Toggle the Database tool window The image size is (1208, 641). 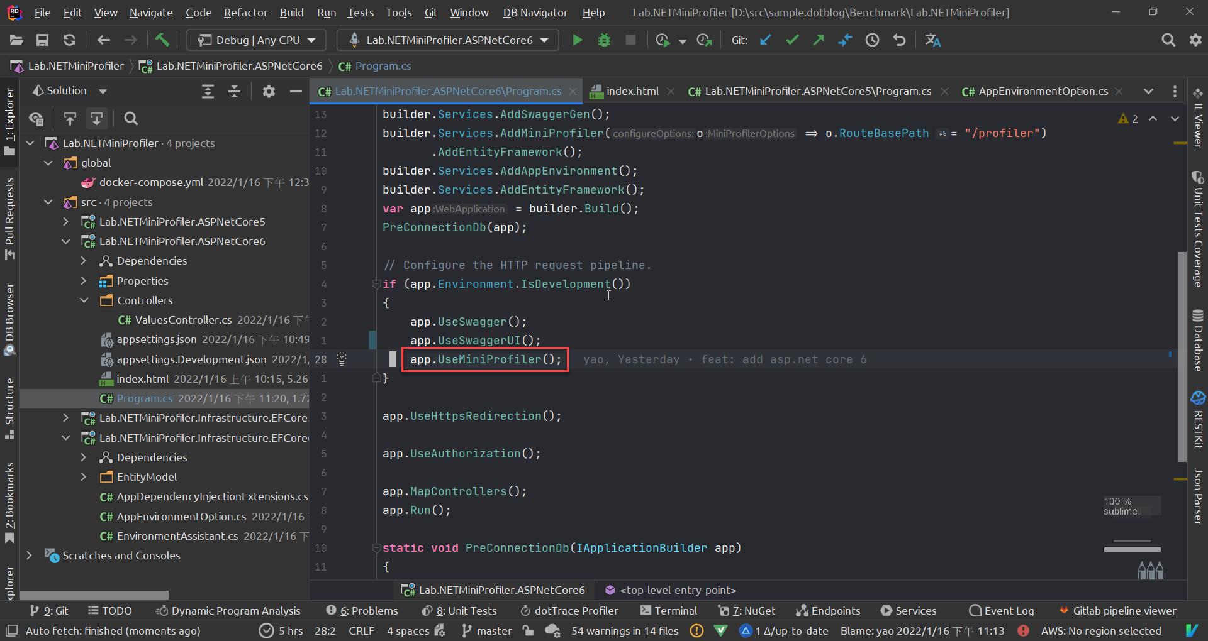(1198, 340)
